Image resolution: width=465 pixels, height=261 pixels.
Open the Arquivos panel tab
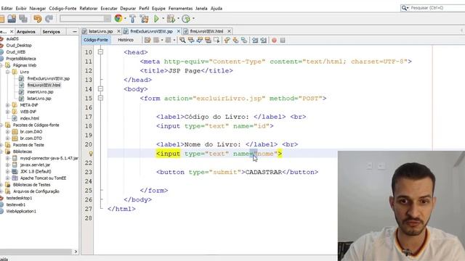click(26, 31)
